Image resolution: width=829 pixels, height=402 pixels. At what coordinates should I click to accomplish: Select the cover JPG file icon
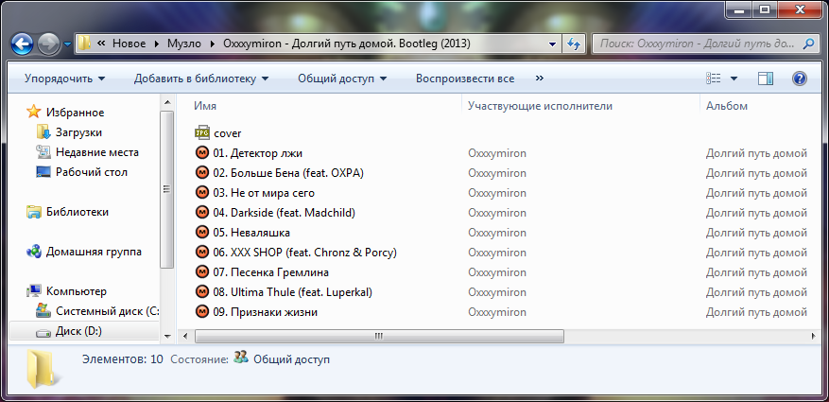[202, 132]
